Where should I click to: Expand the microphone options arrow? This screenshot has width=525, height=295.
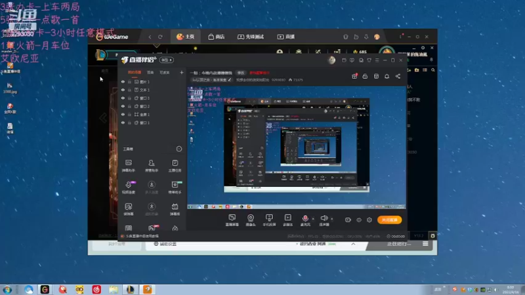313,219
